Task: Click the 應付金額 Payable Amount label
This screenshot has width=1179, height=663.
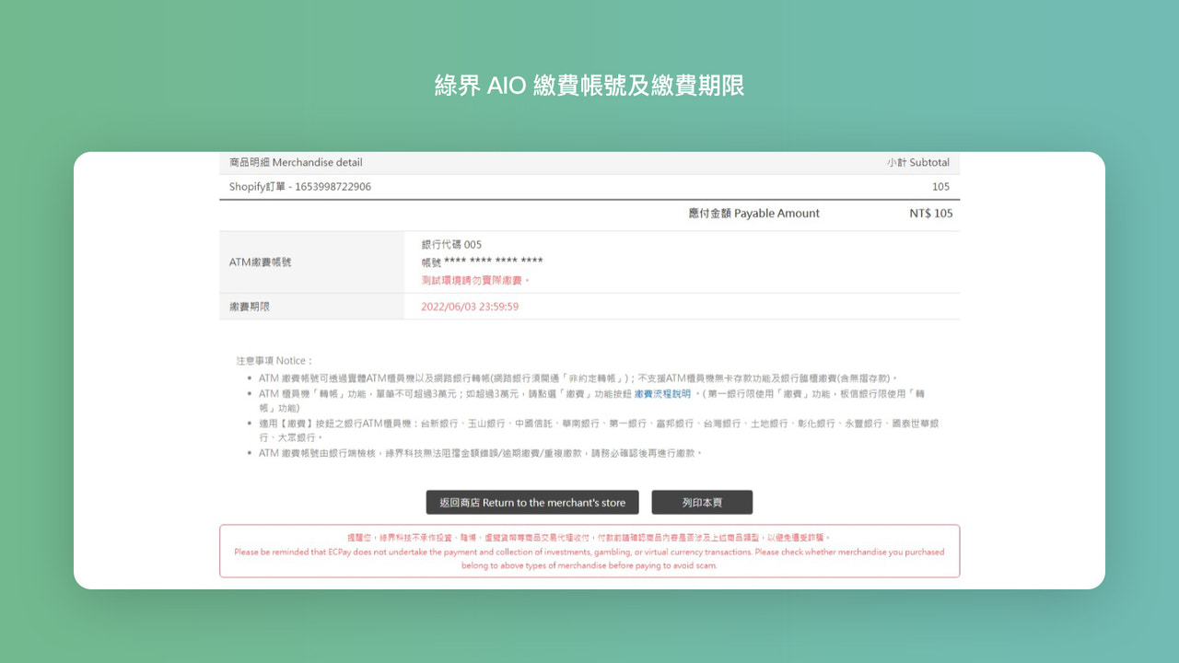Action: (753, 213)
